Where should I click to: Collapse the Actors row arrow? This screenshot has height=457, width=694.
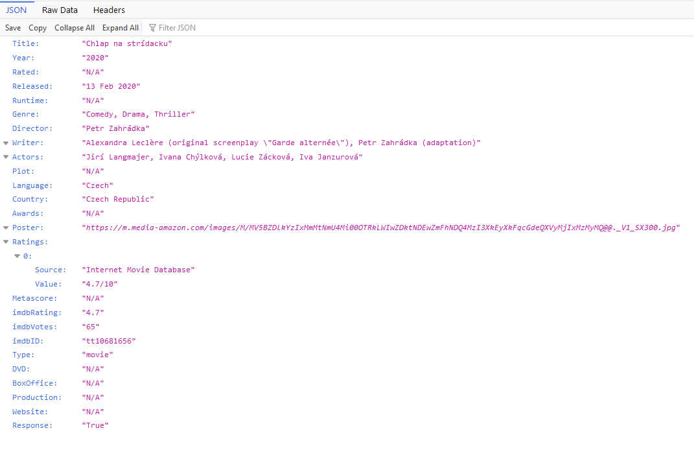pyautogui.click(x=6, y=157)
